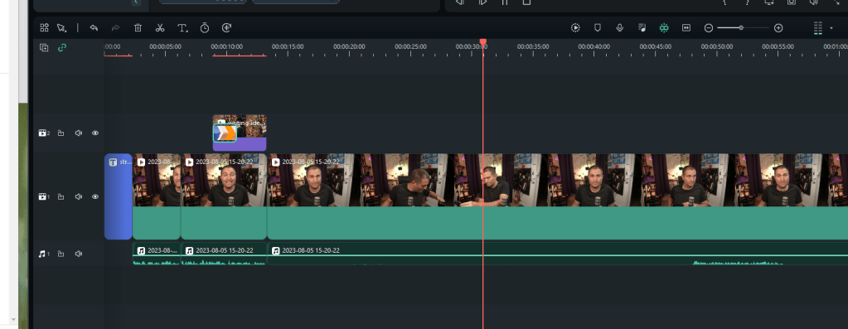Split clip using the scissors icon
The width and height of the screenshot is (848, 329).
click(x=159, y=27)
